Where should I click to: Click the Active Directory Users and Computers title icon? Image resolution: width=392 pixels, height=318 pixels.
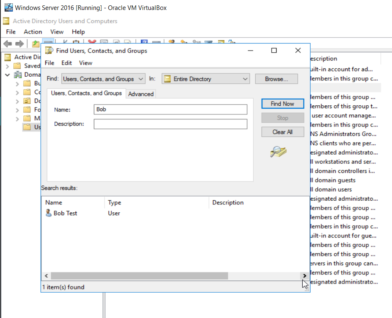[x=6, y=21]
